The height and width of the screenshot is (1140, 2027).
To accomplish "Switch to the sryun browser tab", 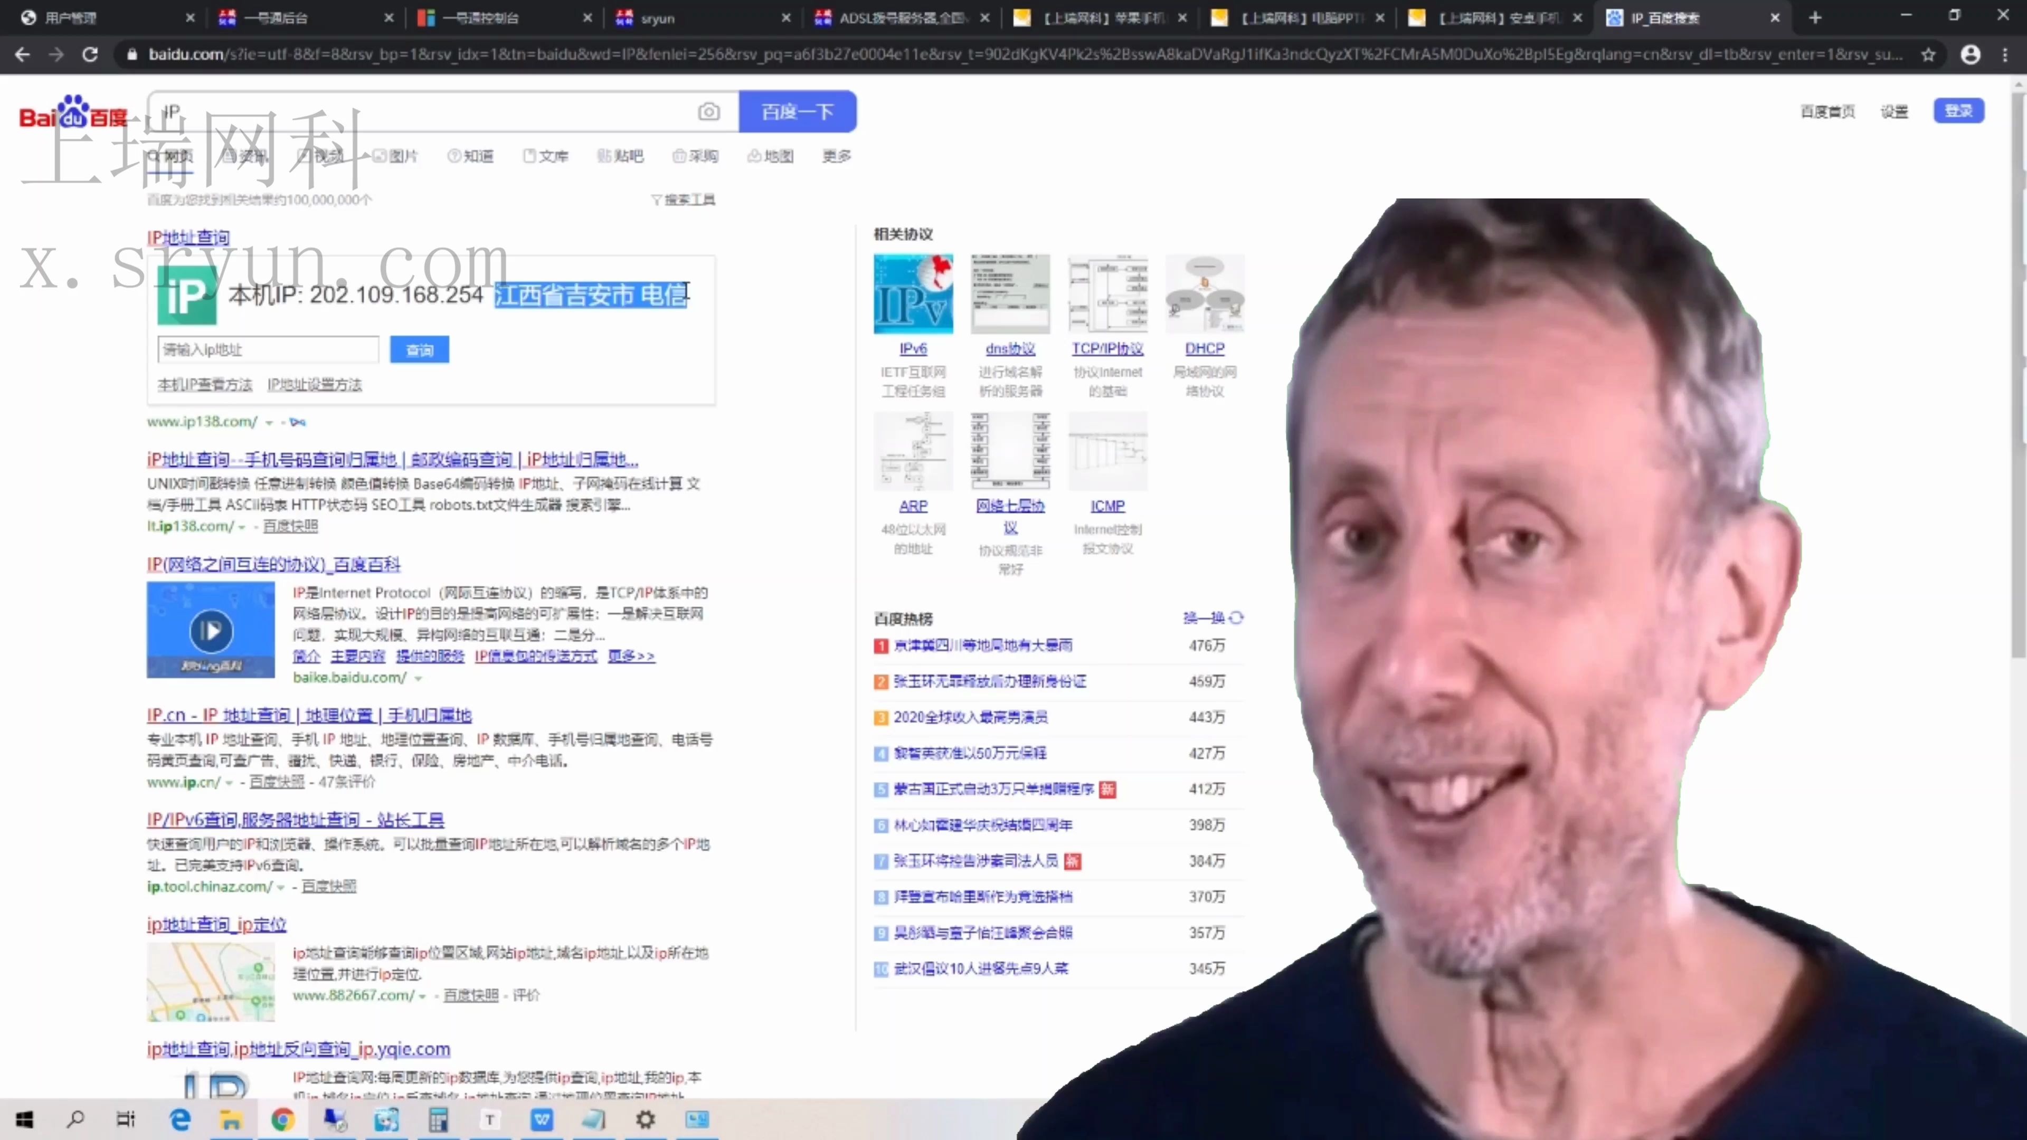I will 703,17.
